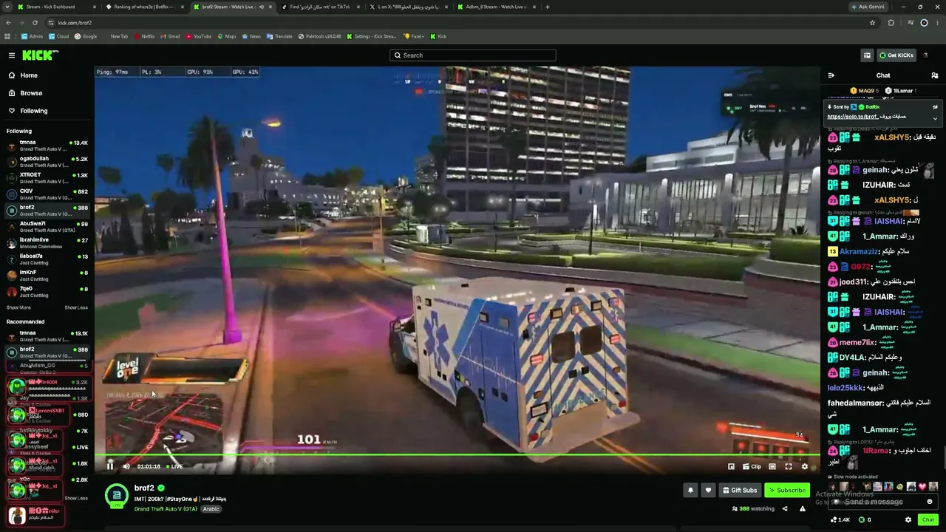Expand the pinned message chevron
Screen dimensions: 946x532
[935, 118]
